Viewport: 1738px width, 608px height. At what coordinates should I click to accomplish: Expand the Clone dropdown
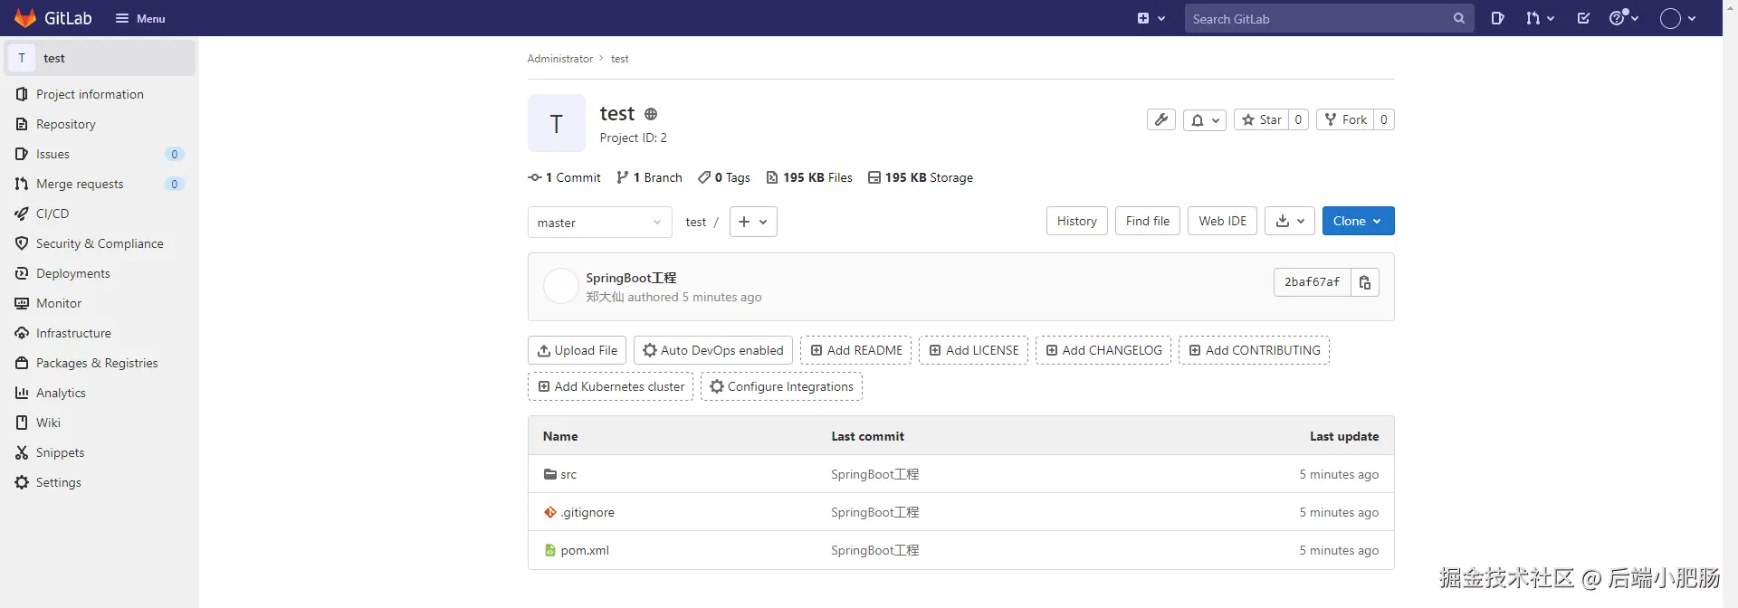[1358, 221]
